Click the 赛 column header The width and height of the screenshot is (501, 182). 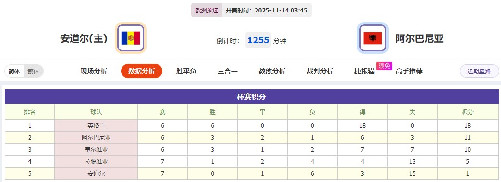click(163, 112)
